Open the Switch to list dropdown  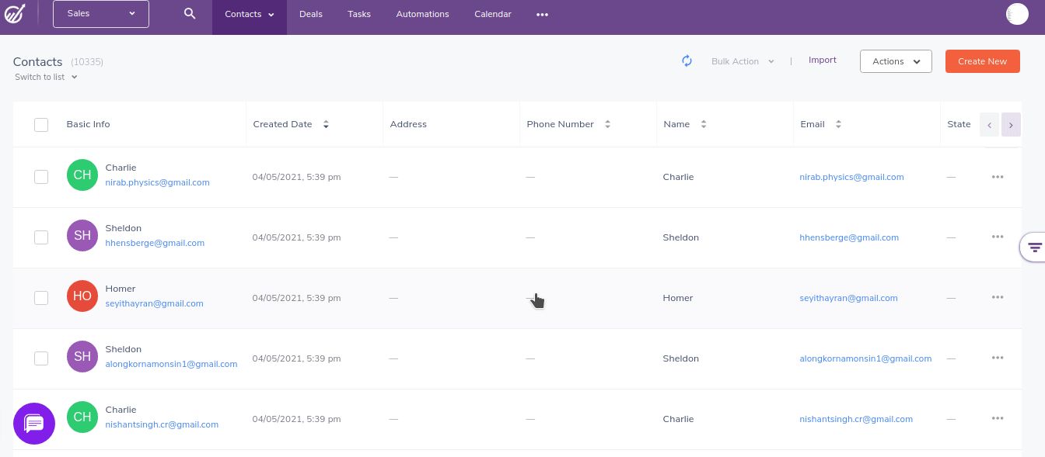point(46,77)
